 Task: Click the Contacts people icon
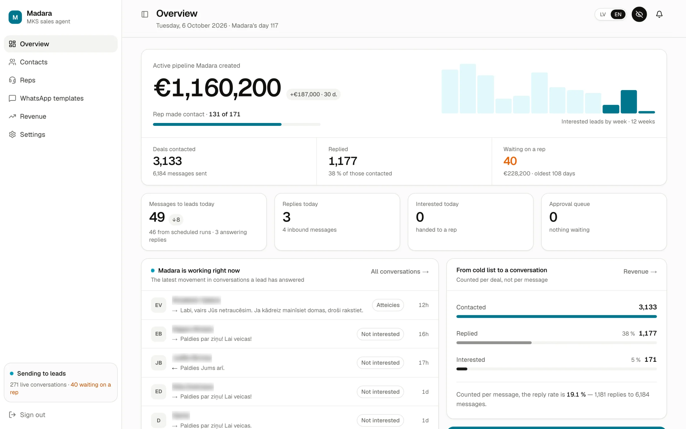pyautogui.click(x=12, y=62)
